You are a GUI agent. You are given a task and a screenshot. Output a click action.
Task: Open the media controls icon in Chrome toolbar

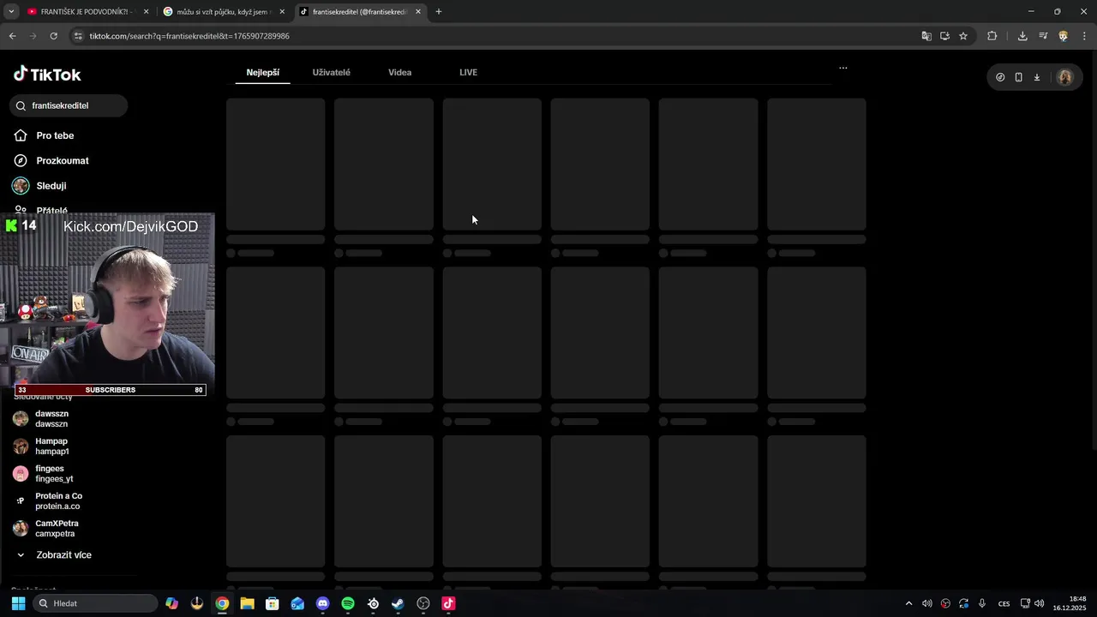coord(1043,36)
